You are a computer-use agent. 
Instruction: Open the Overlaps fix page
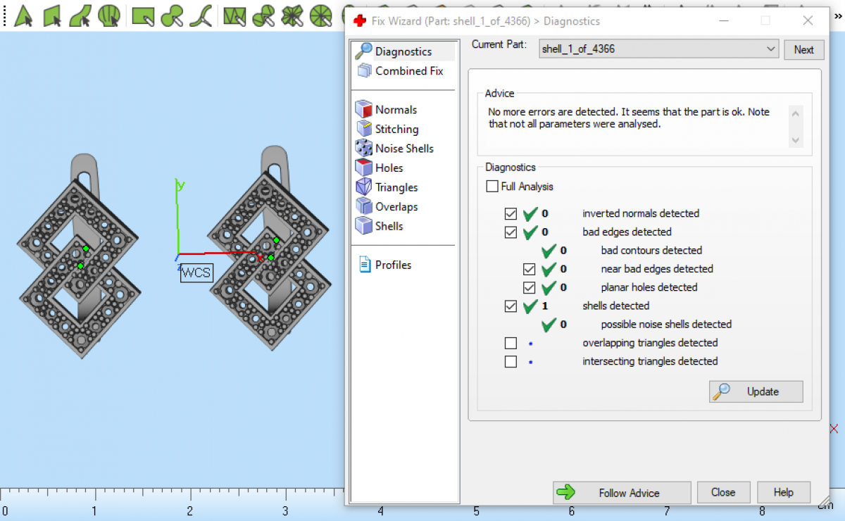[x=396, y=207]
